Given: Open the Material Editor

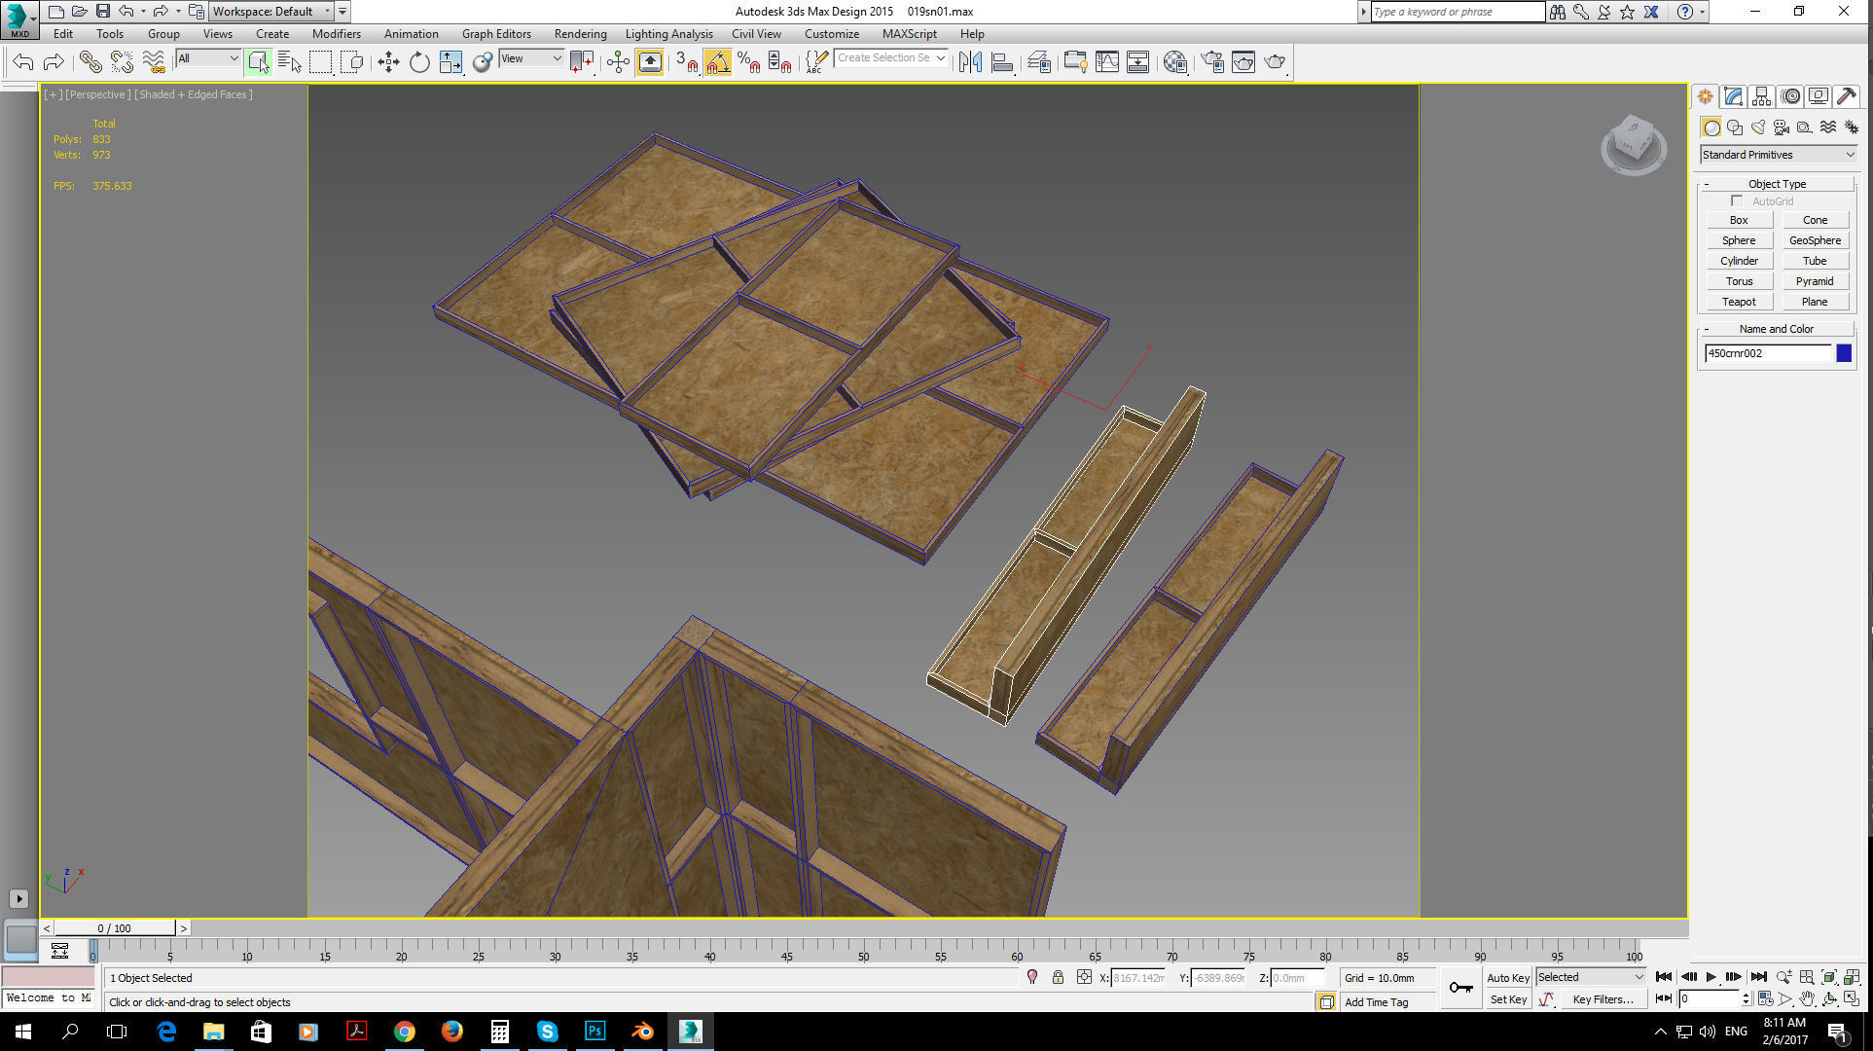Looking at the screenshot, I should (x=1175, y=62).
